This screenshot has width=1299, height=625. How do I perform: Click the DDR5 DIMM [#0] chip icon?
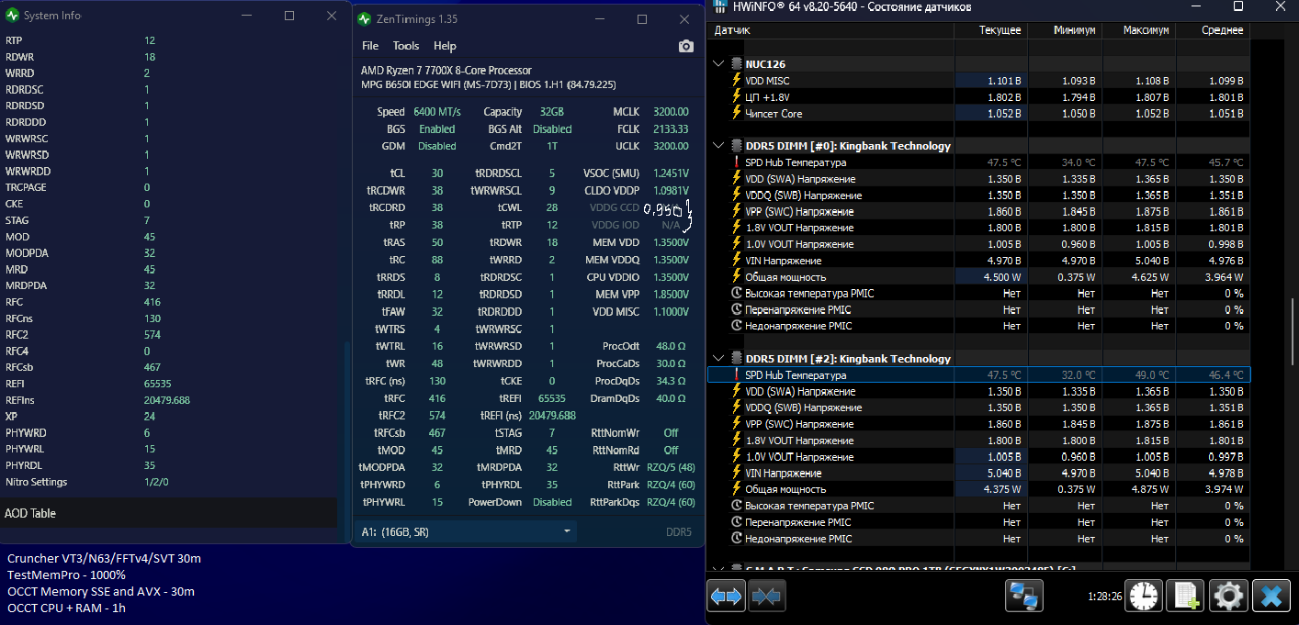pyautogui.click(x=736, y=146)
